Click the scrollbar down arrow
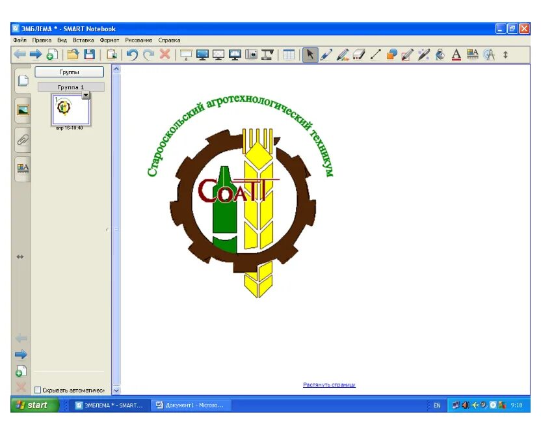 pyautogui.click(x=116, y=390)
